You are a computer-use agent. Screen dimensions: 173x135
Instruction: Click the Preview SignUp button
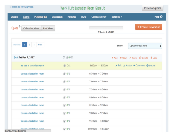click(153, 8)
